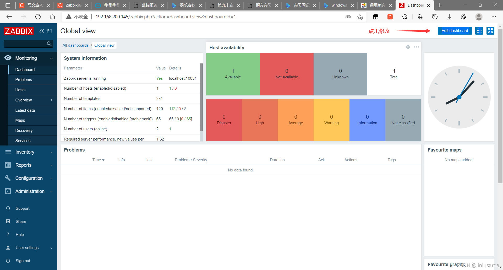This screenshot has width=503, height=270.
Task: Expand the User settings menu
Action: (x=52, y=248)
